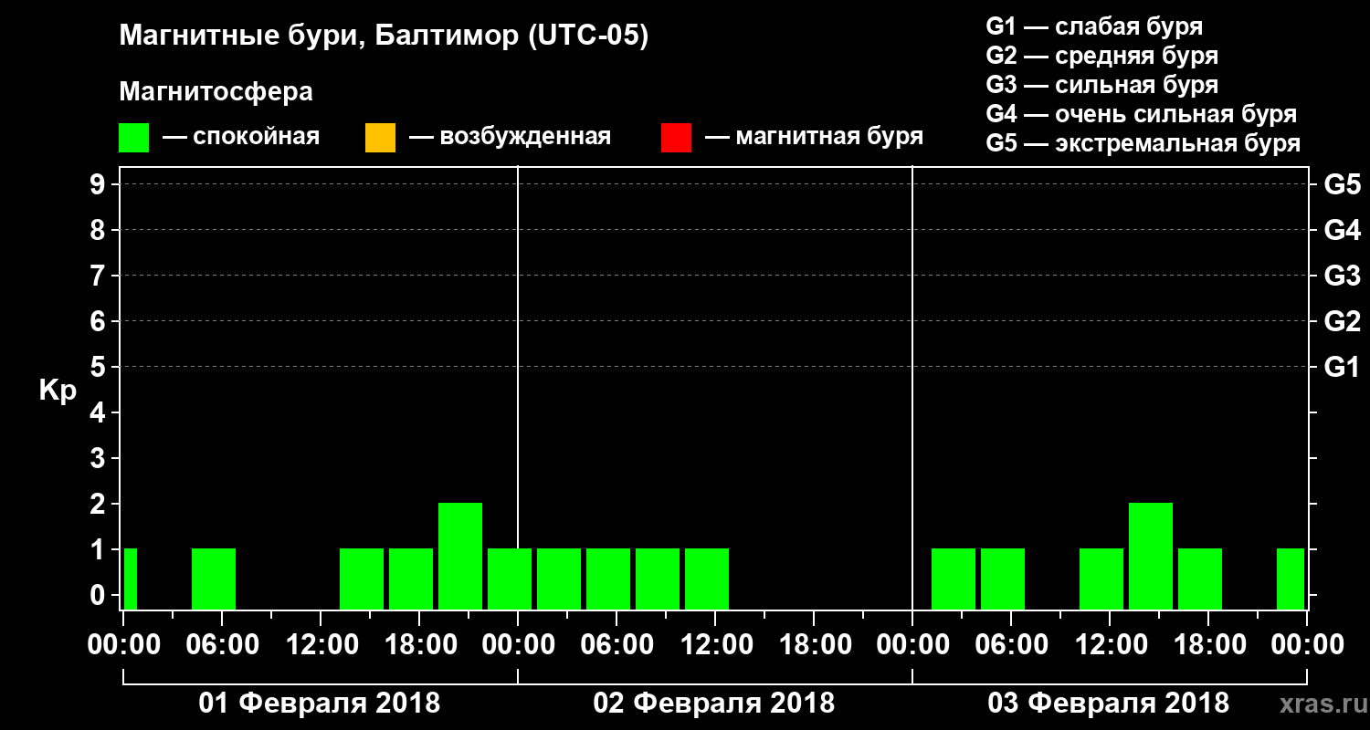The image size is (1370, 730).
Task: Click the right axis label G3
Action: (x=1342, y=276)
